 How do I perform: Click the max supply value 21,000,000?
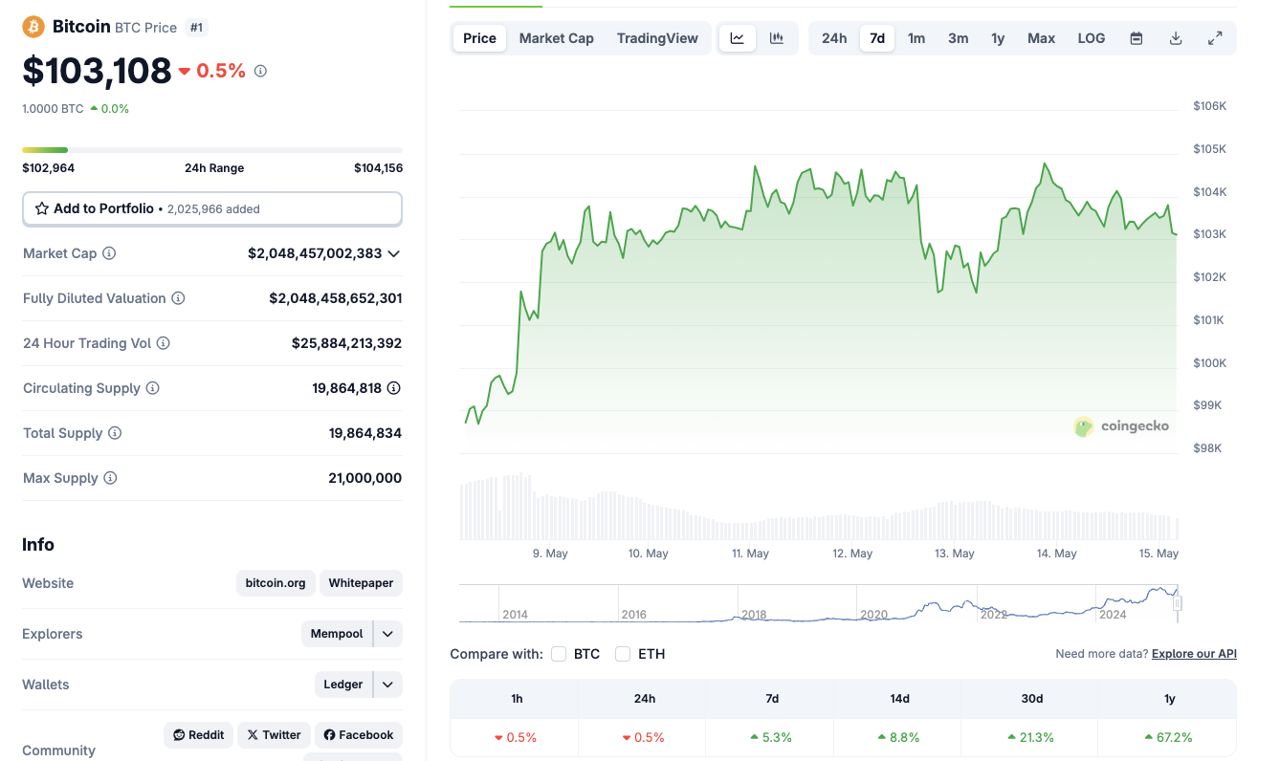coord(364,478)
